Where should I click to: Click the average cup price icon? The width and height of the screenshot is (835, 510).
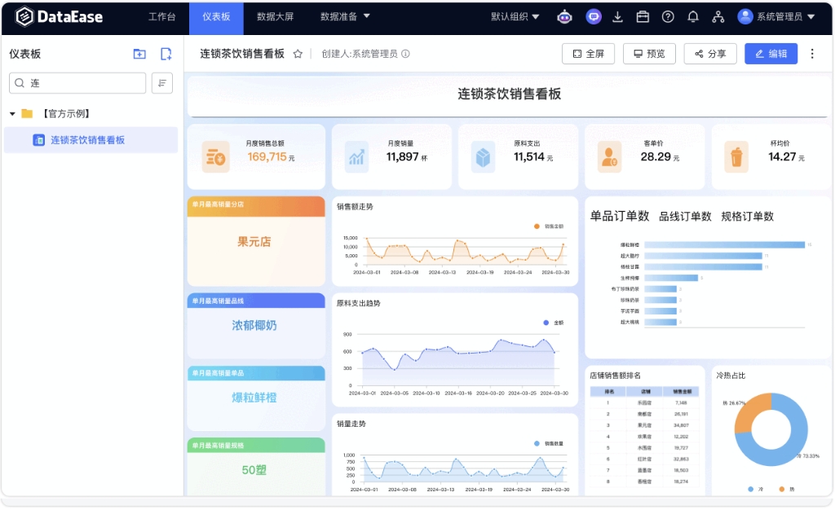pos(736,157)
